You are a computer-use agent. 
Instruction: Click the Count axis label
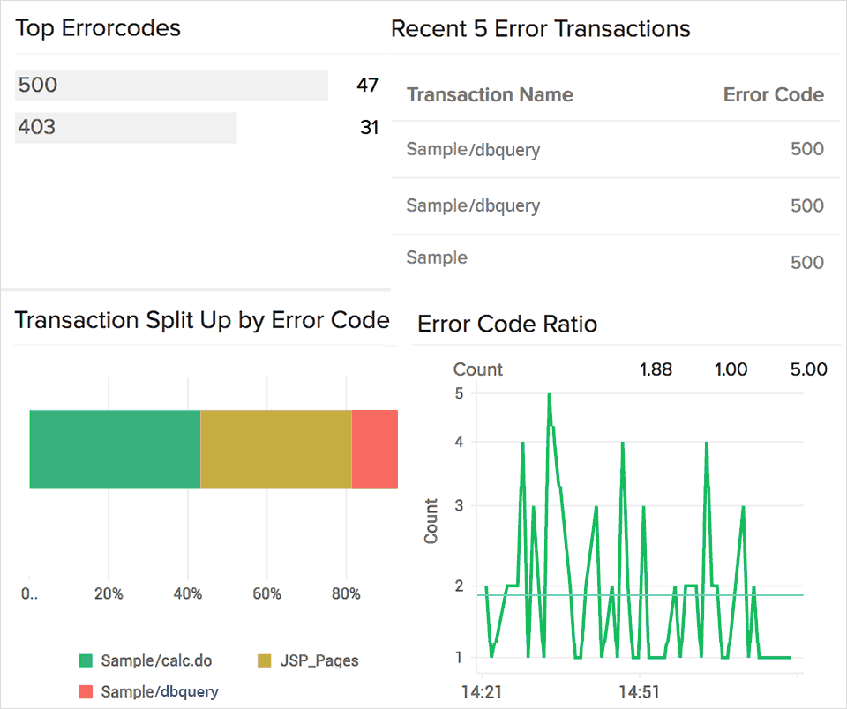(x=431, y=519)
